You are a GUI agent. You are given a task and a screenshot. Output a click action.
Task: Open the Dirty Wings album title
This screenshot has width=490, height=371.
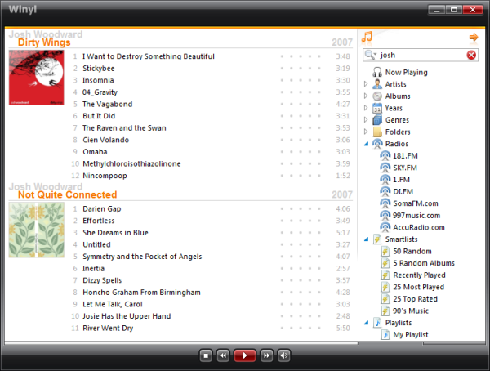point(44,42)
